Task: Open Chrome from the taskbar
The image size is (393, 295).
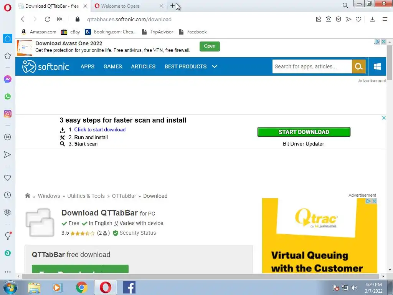Action: 81,287
